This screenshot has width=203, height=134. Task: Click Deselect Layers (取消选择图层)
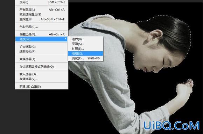[42, 14]
